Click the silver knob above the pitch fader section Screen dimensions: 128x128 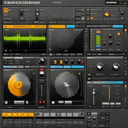[x=42, y=60]
